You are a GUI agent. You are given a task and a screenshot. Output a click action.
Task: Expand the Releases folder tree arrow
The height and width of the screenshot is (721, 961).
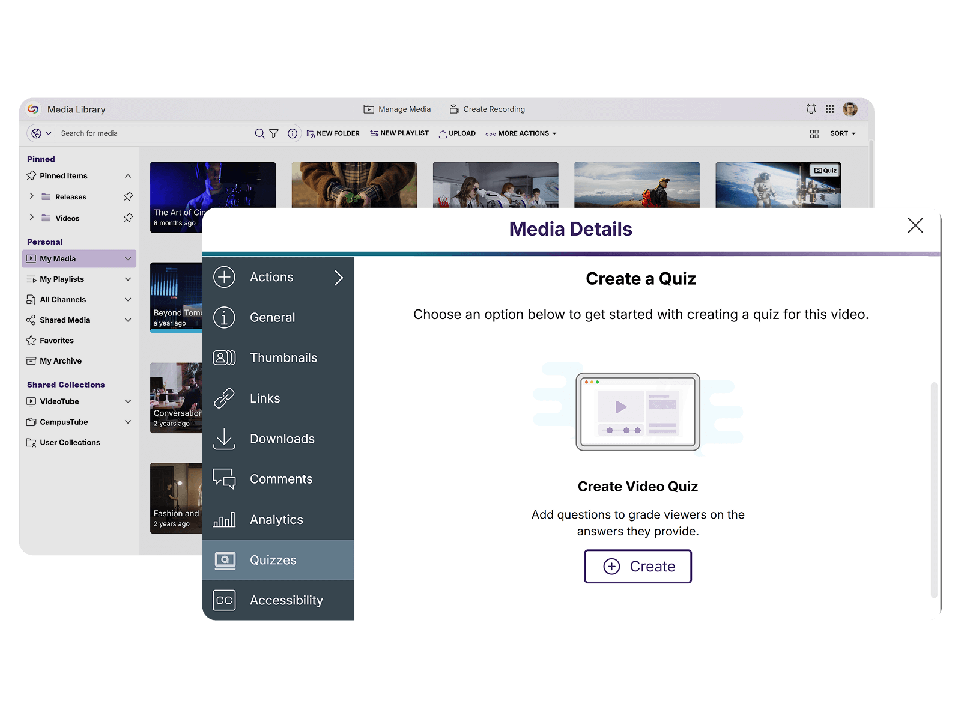[32, 196]
